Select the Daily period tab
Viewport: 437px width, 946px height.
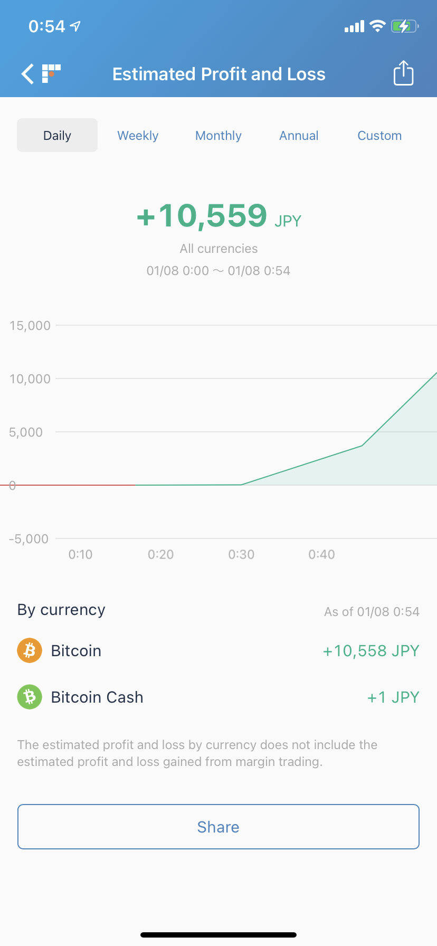click(x=57, y=136)
